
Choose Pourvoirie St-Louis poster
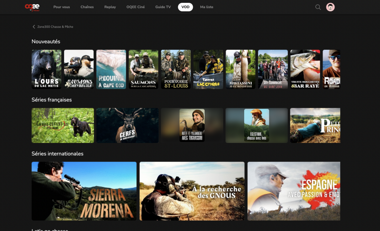[x=176, y=70]
